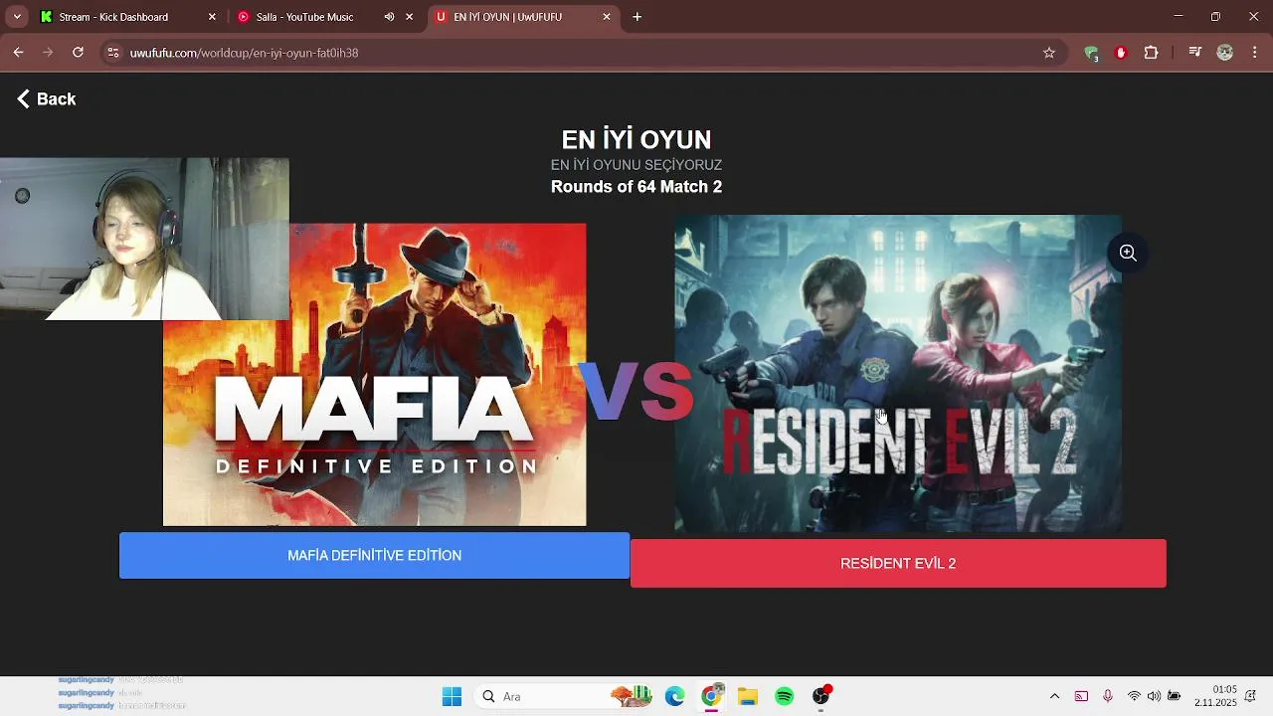Zoom the Resident Evil 2 image with magnifier
Screen dimensions: 1273x716
pos(1128,253)
